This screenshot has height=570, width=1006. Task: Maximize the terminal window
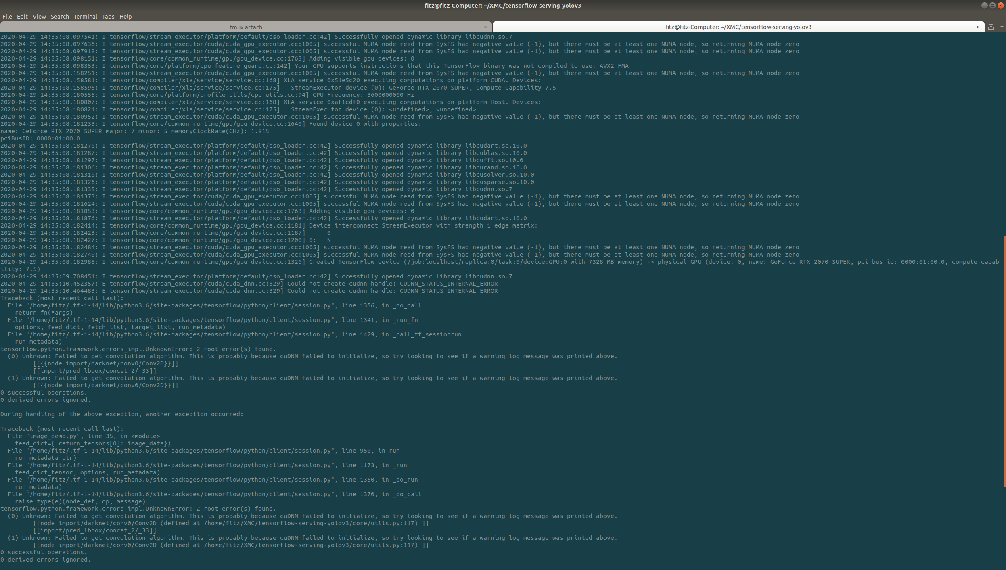click(x=992, y=6)
